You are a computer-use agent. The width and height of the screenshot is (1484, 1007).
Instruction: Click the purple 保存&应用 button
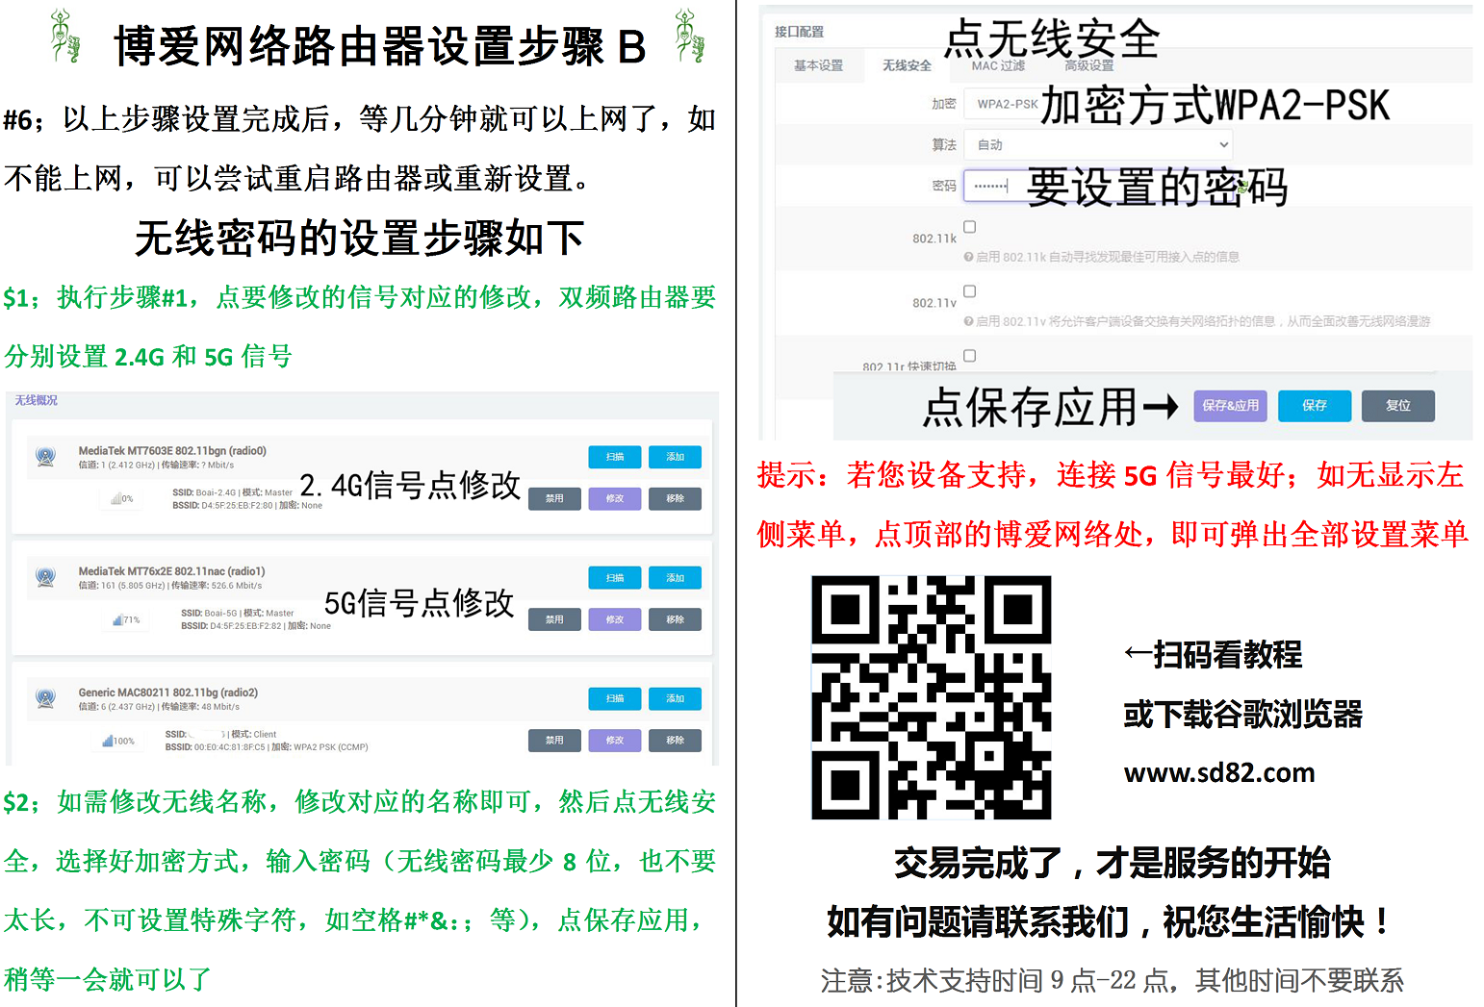pyautogui.click(x=1230, y=406)
